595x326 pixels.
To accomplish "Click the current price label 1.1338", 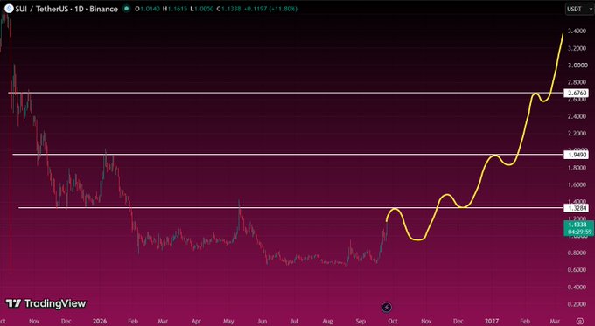I will 578,225.
